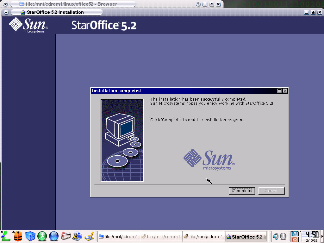The image size is (324, 243).
Task: Close the Installation completed dialog
Action: [x=285, y=91]
